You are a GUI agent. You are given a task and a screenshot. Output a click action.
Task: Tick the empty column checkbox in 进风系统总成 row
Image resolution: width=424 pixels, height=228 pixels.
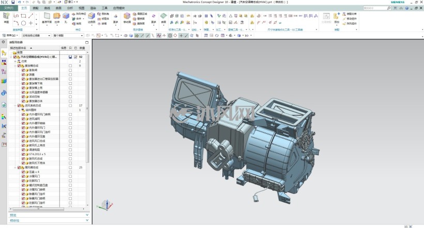70,105
